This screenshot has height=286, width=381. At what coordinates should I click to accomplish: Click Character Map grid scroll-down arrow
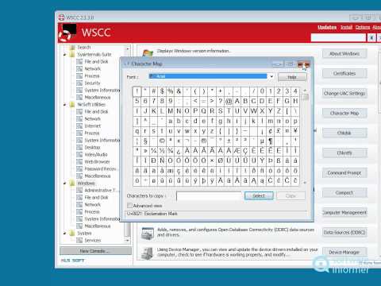pyautogui.click(x=305, y=183)
